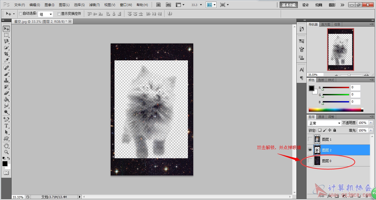
Task: Select the Eyedropper tool
Action: click(6, 60)
